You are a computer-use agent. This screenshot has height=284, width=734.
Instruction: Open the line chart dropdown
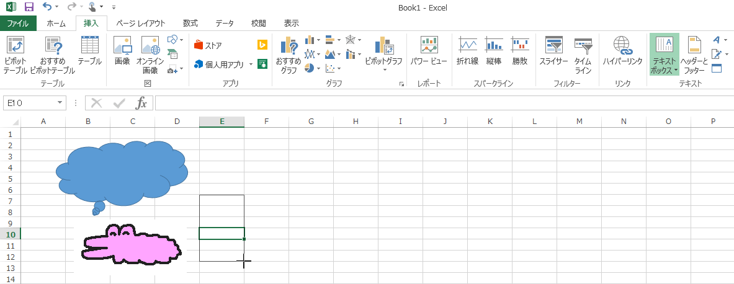[312, 55]
